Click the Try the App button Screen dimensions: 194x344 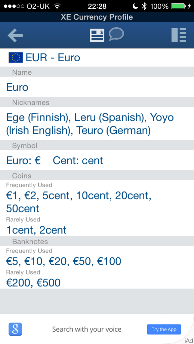click(x=164, y=329)
